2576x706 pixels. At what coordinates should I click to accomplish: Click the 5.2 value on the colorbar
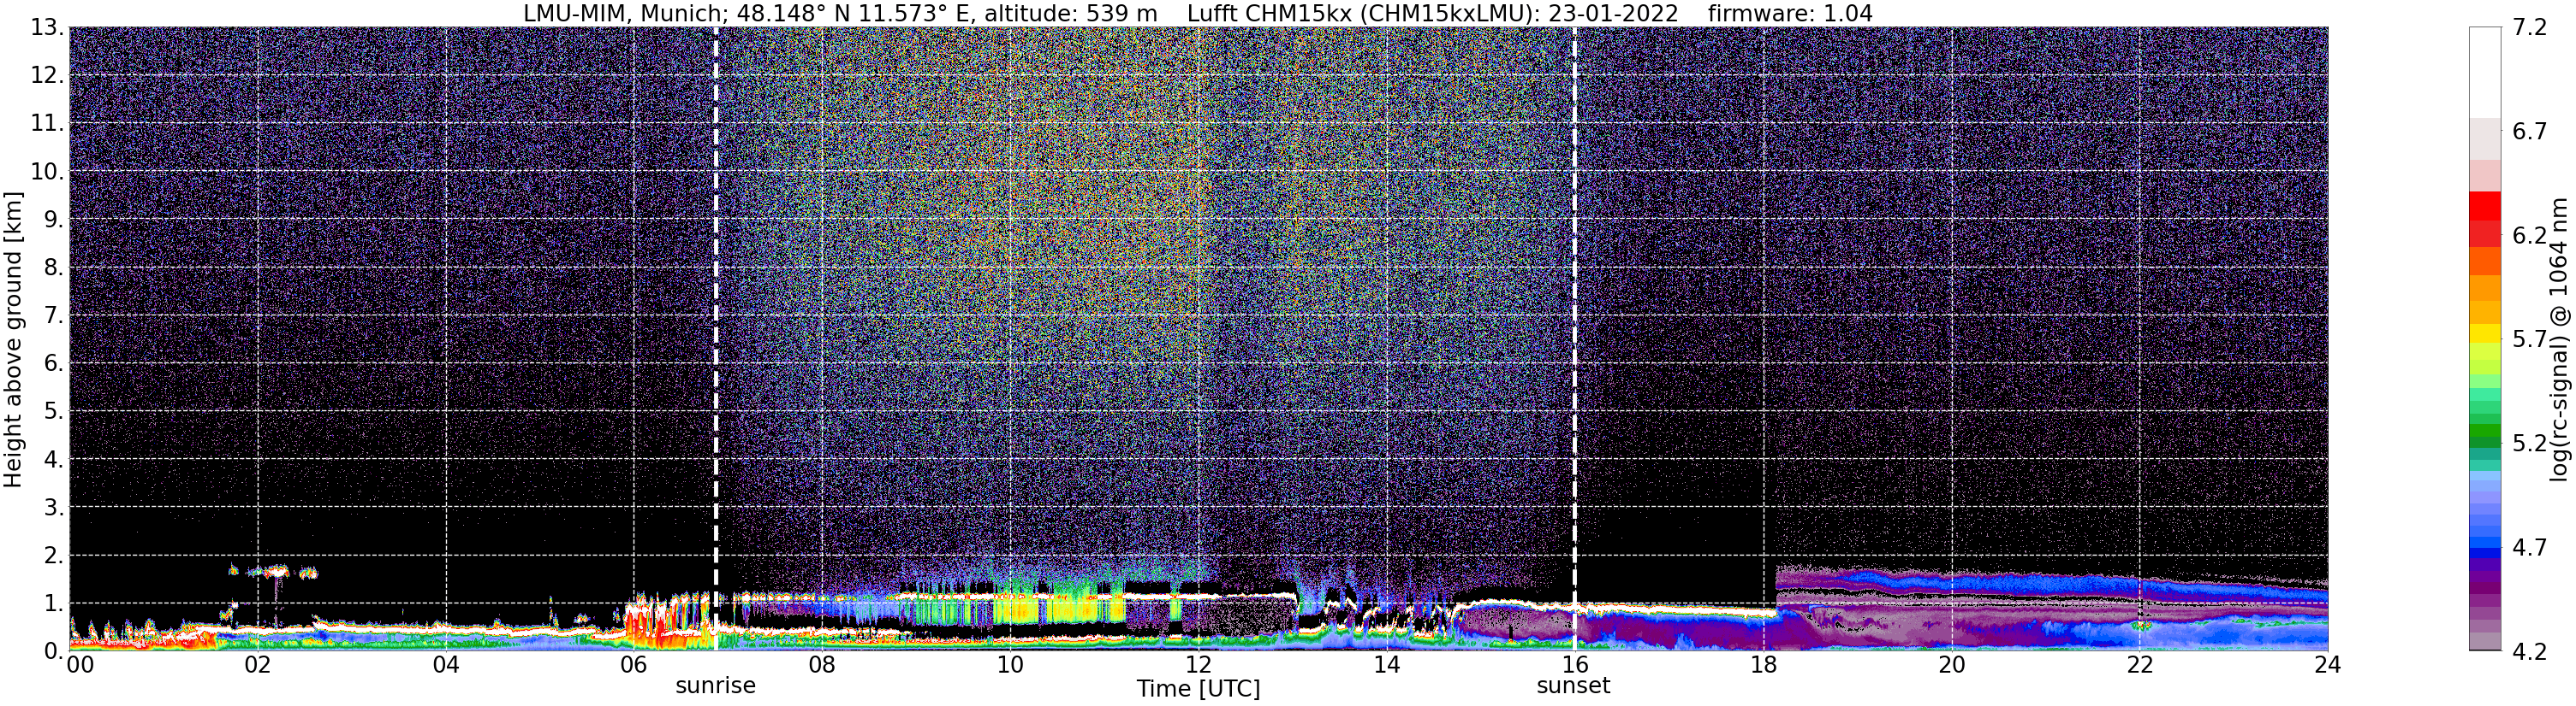click(x=2530, y=443)
